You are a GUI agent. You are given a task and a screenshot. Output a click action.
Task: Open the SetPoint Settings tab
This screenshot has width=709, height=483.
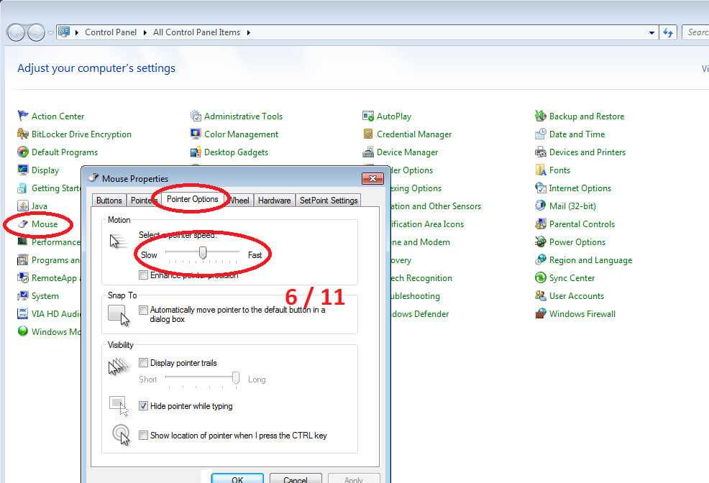tap(328, 201)
